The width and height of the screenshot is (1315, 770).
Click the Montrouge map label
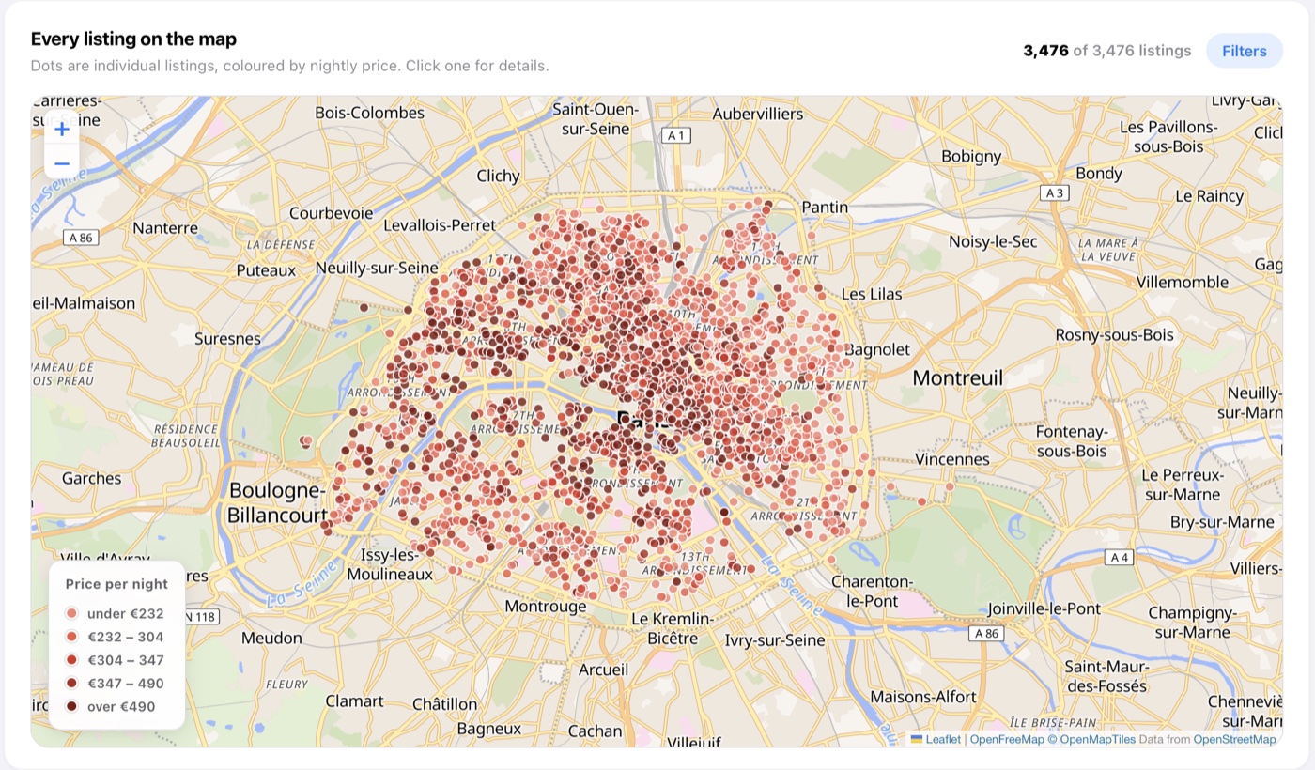point(546,607)
